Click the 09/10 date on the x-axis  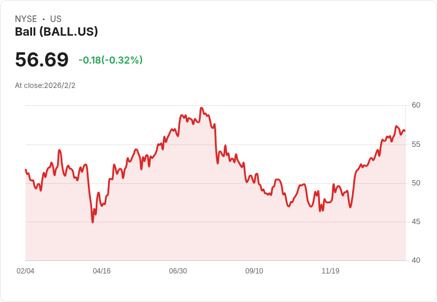pyautogui.click(x=254, y=271)
